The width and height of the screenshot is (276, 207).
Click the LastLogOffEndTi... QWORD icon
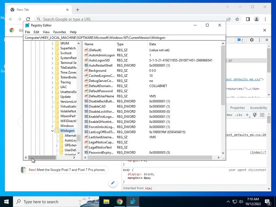pyautogui.click(x=86, y=132)
